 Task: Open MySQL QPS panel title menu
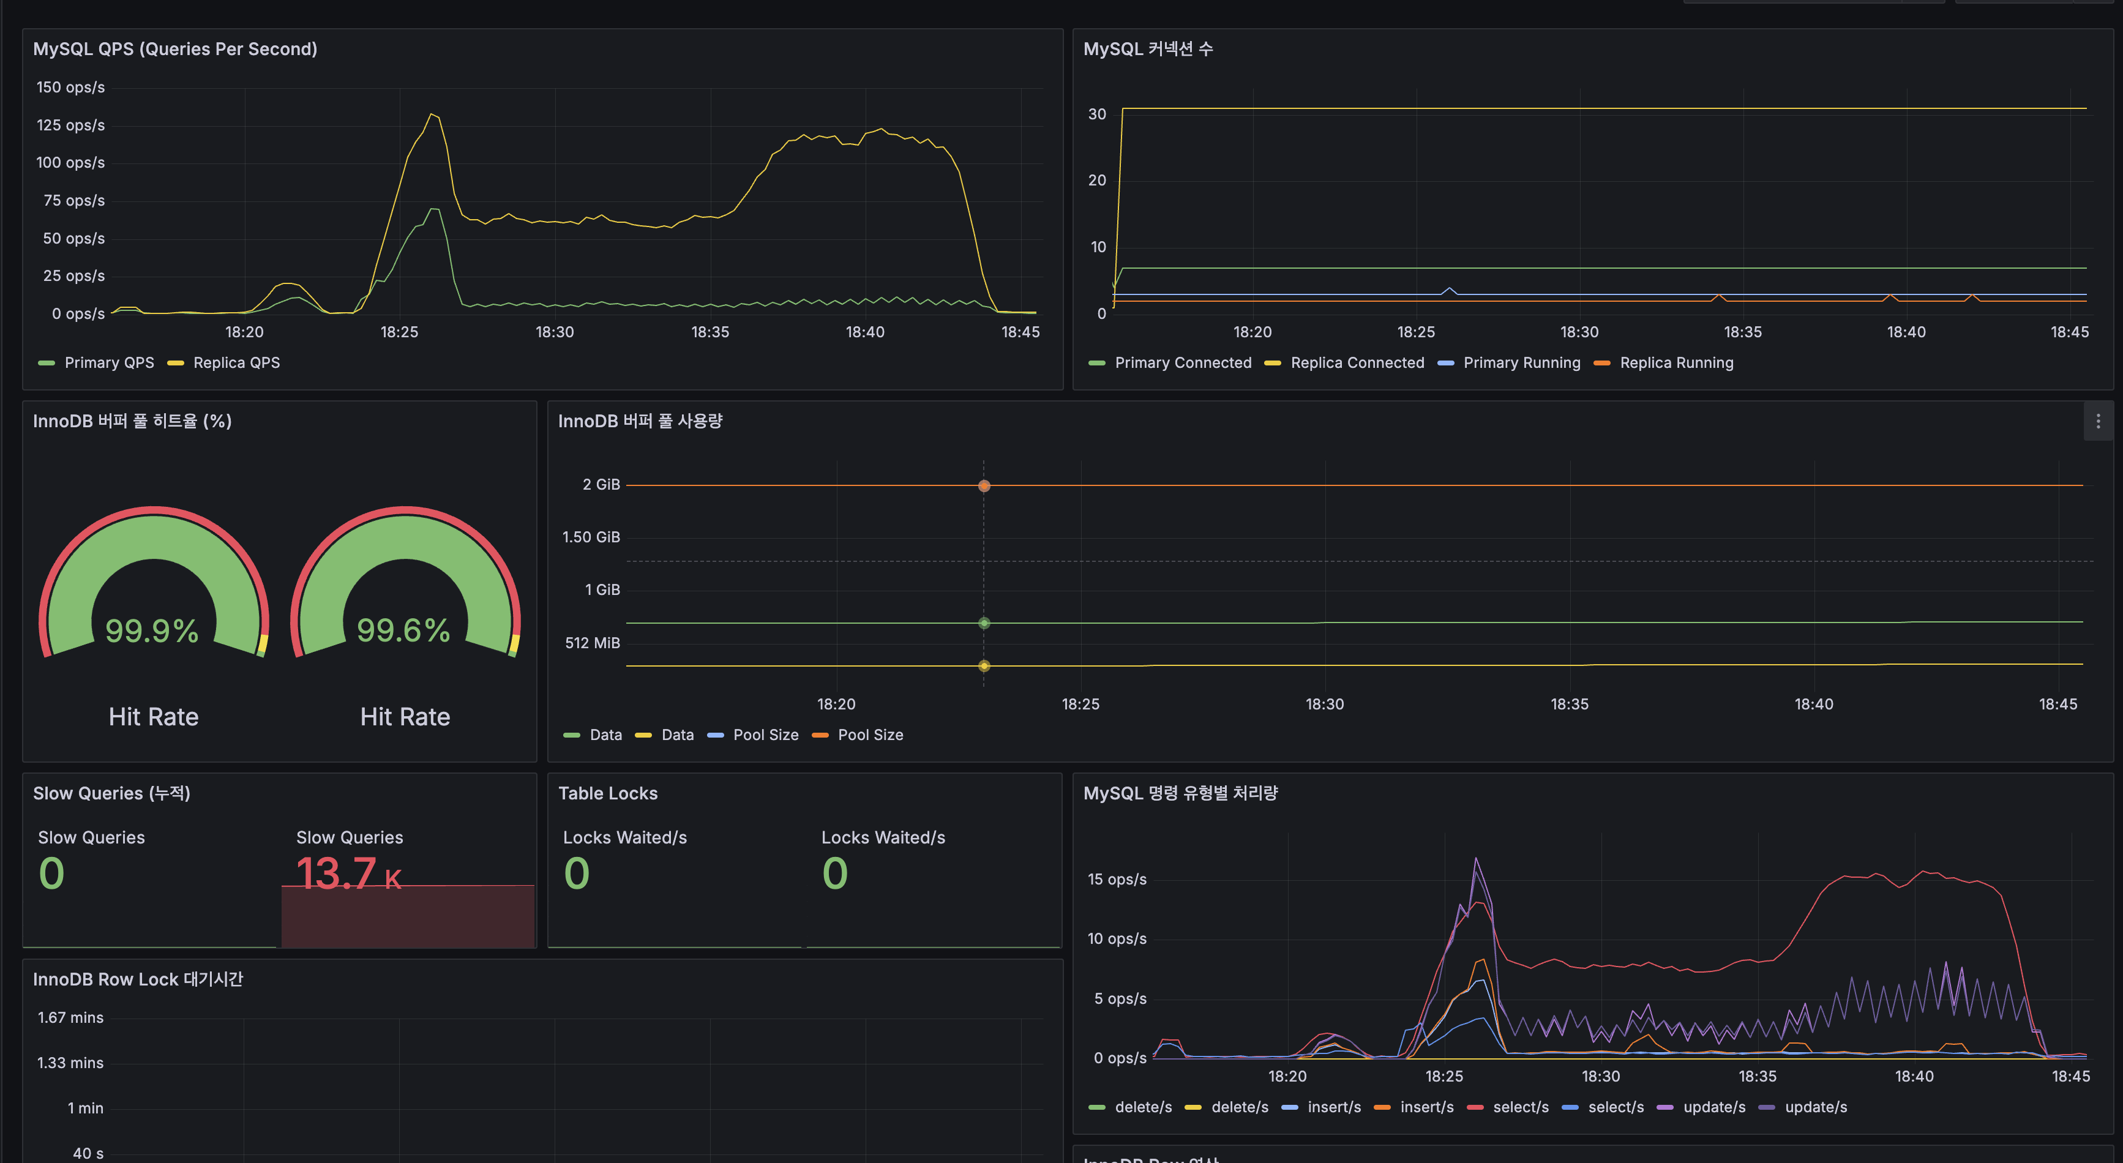tap(174, 50)
